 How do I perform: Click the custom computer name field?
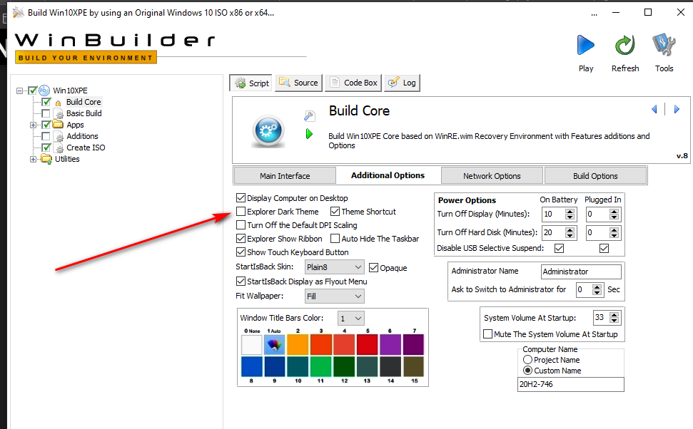point(570,384)
